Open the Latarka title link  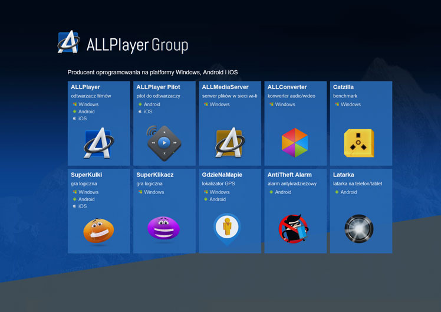tap(343, 175)
